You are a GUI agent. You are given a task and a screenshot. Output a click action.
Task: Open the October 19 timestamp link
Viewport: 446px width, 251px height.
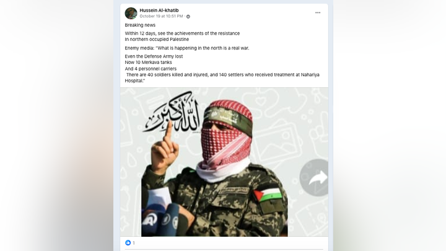click(161, 16)
